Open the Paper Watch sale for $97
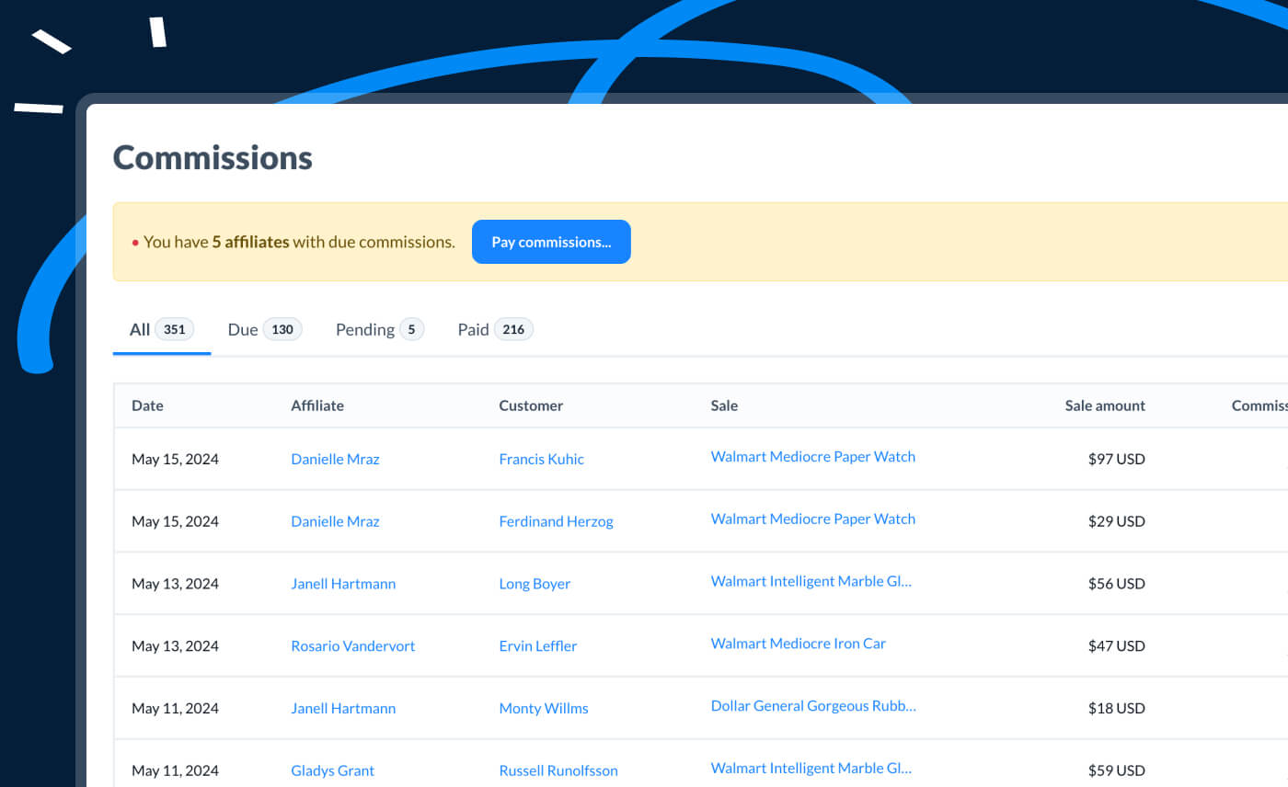 [x=813, y=456]
